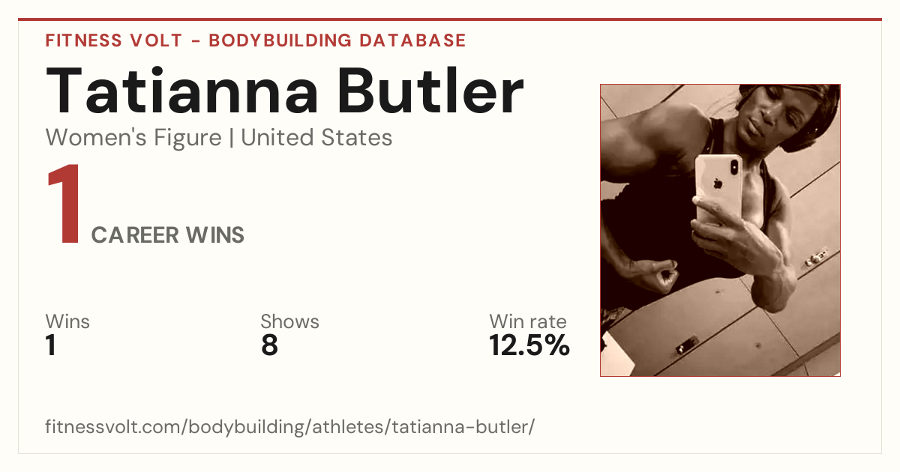
Task: Click the red line at the card top
Action: coord(450,19)
